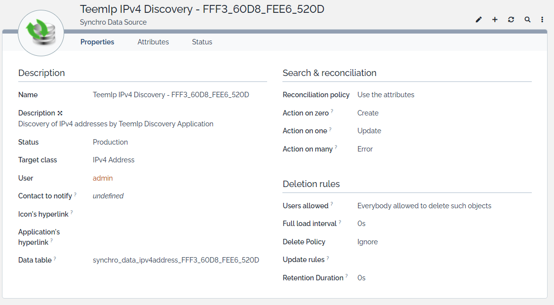Screen dimensions: 554x305
Task: Click help mark beside Update rules
Action: (328, 258)
